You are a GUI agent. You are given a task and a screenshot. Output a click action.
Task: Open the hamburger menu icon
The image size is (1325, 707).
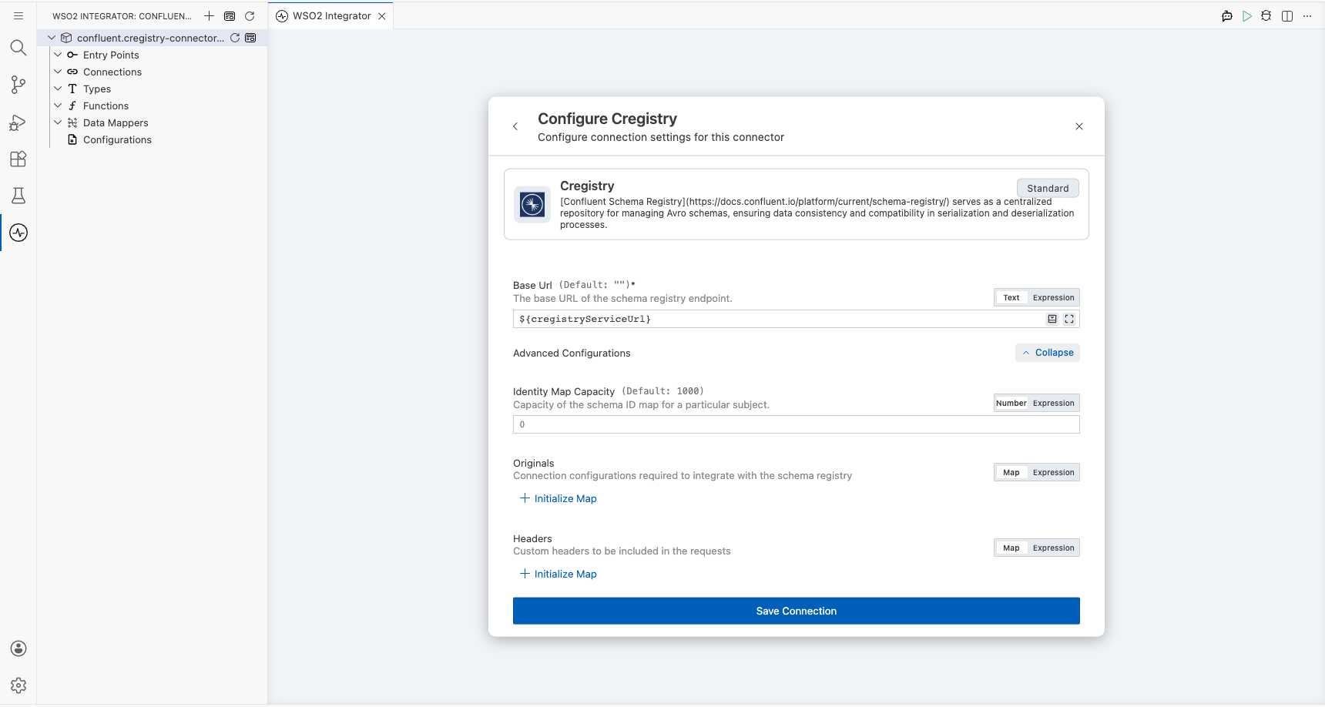coord(18,15)
